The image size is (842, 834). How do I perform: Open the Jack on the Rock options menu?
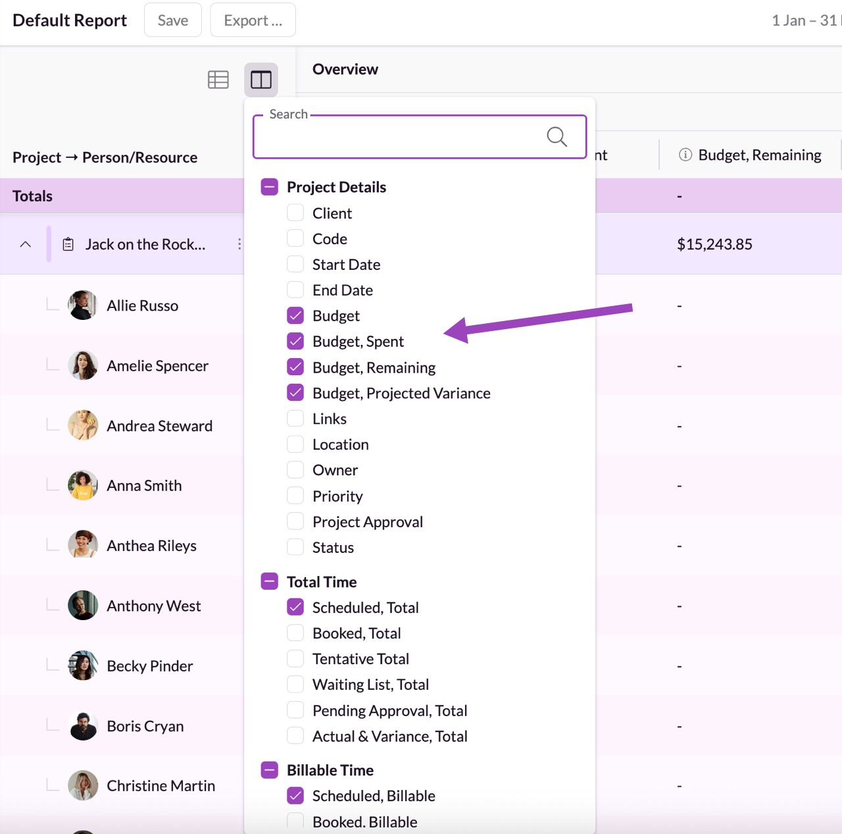(239, 244)
